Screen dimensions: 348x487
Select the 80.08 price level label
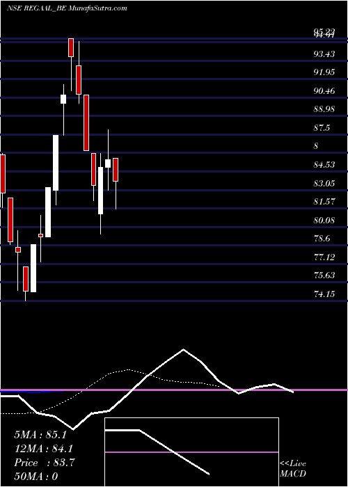coord(324,221)
